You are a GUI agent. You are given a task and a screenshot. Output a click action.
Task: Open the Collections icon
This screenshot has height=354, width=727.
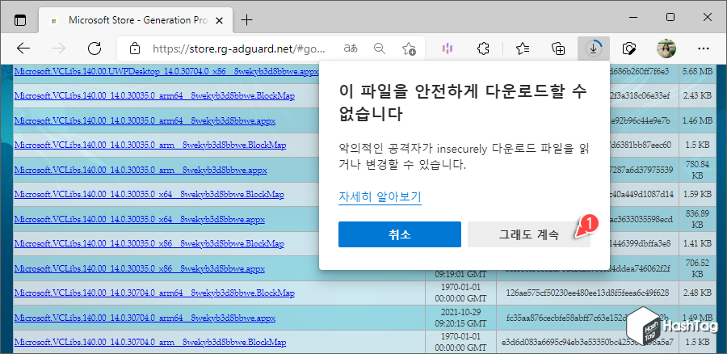pos(558,48)
